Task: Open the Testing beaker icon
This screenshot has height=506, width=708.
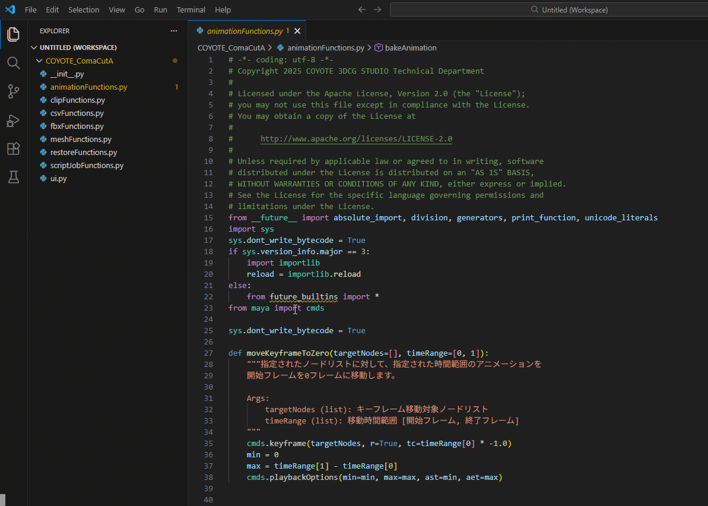Action: pos(13,177)
